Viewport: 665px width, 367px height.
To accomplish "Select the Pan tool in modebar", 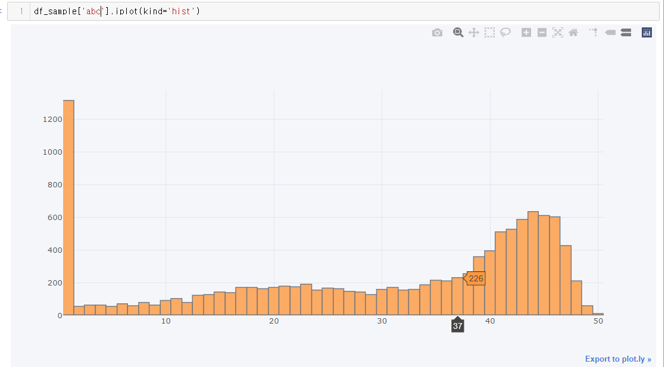I will point(474,33).
